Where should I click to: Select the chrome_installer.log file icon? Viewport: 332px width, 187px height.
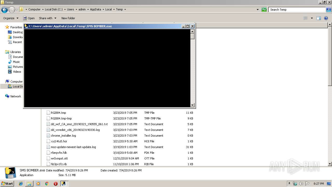[48, 136]
